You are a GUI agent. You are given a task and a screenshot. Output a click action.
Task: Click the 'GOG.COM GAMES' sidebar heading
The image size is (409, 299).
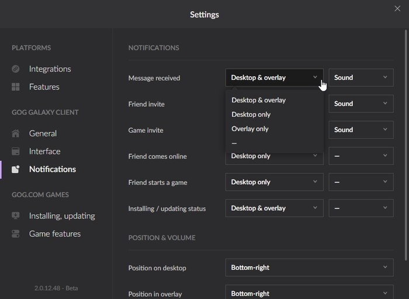point(40,195)
